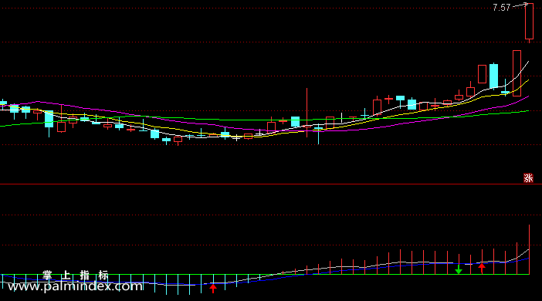
Task: Select the 7.57 high price label
Action: point(502,8)
